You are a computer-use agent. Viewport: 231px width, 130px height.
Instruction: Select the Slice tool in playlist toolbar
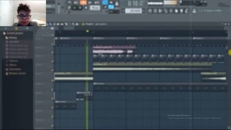click(66, 24)
